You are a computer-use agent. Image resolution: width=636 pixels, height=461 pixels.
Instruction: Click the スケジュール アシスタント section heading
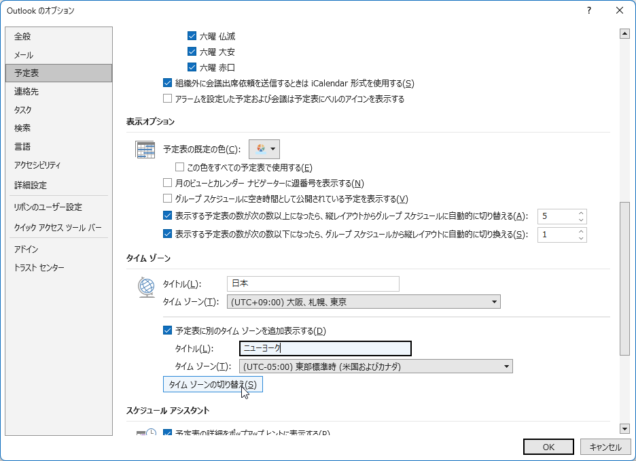[168, 410]
